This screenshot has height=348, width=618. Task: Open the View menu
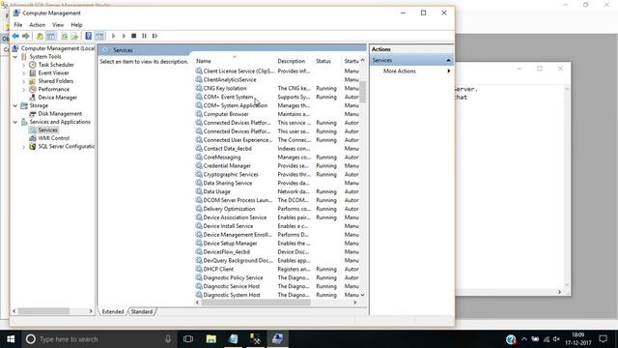click(58, 25)
